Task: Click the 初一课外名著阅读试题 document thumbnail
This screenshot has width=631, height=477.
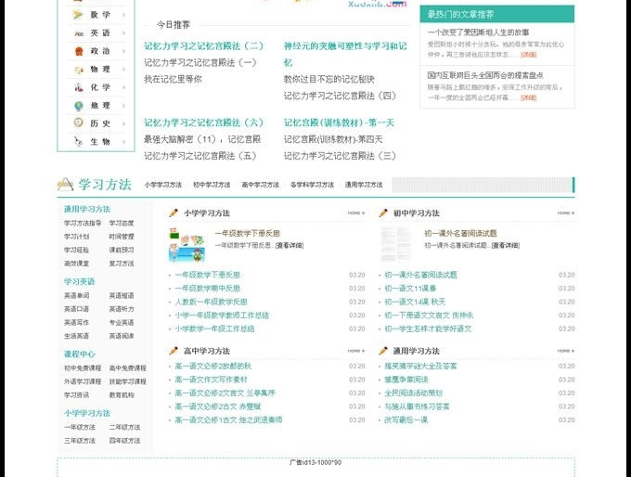Action: pyautogui.click(x=396, y=245)
